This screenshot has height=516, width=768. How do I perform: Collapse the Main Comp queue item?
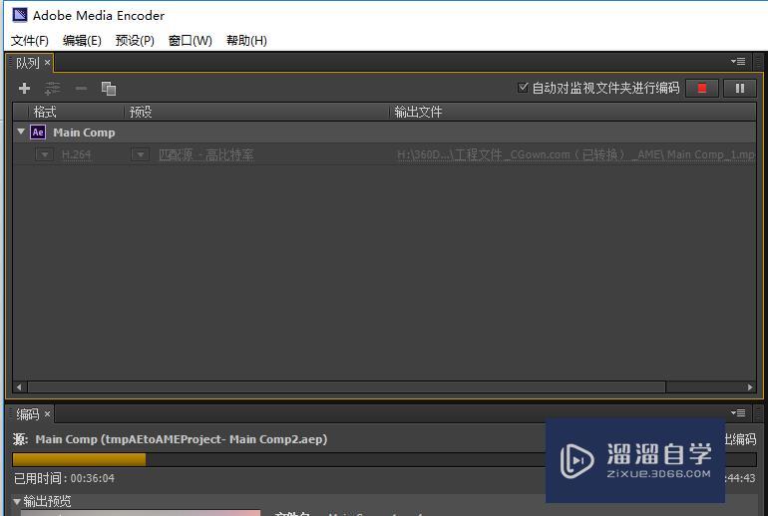(x=21, y=131)
